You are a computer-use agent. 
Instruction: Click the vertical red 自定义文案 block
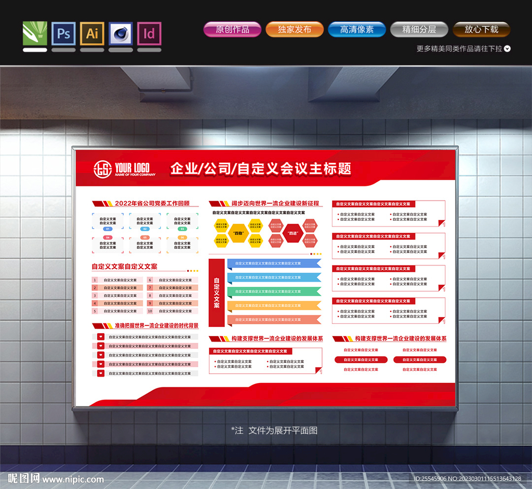tap(217, 293)
